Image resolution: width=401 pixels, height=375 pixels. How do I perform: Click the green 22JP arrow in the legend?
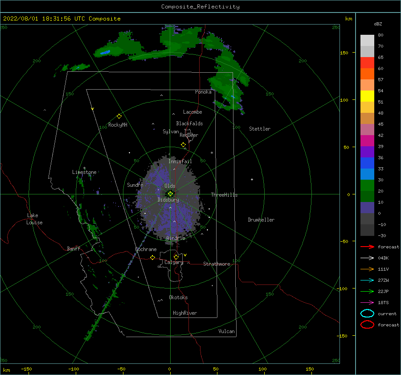pyautogui.click(x=367, y=291)
